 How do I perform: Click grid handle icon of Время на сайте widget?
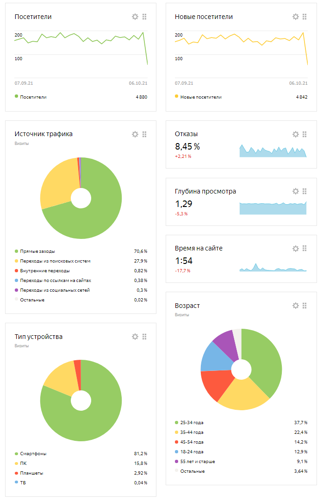304,248
